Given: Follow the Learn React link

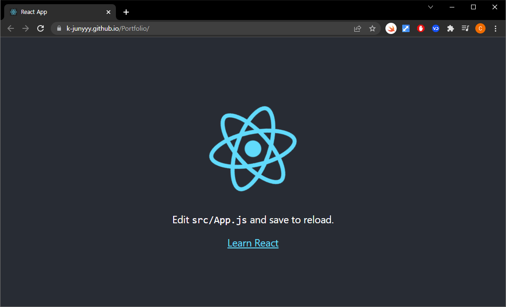Looking at the screenshot, I should pyautogui.click(x=253, y=243).
